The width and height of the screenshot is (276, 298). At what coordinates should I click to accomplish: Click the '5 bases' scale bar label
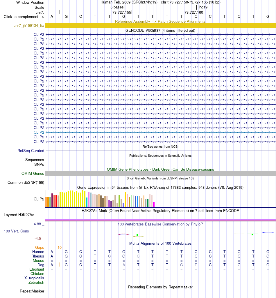coord(117,7)
